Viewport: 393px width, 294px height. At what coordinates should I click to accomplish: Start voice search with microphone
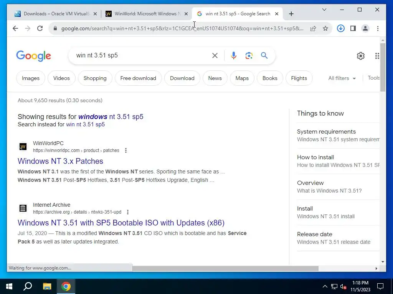point(234,56)
